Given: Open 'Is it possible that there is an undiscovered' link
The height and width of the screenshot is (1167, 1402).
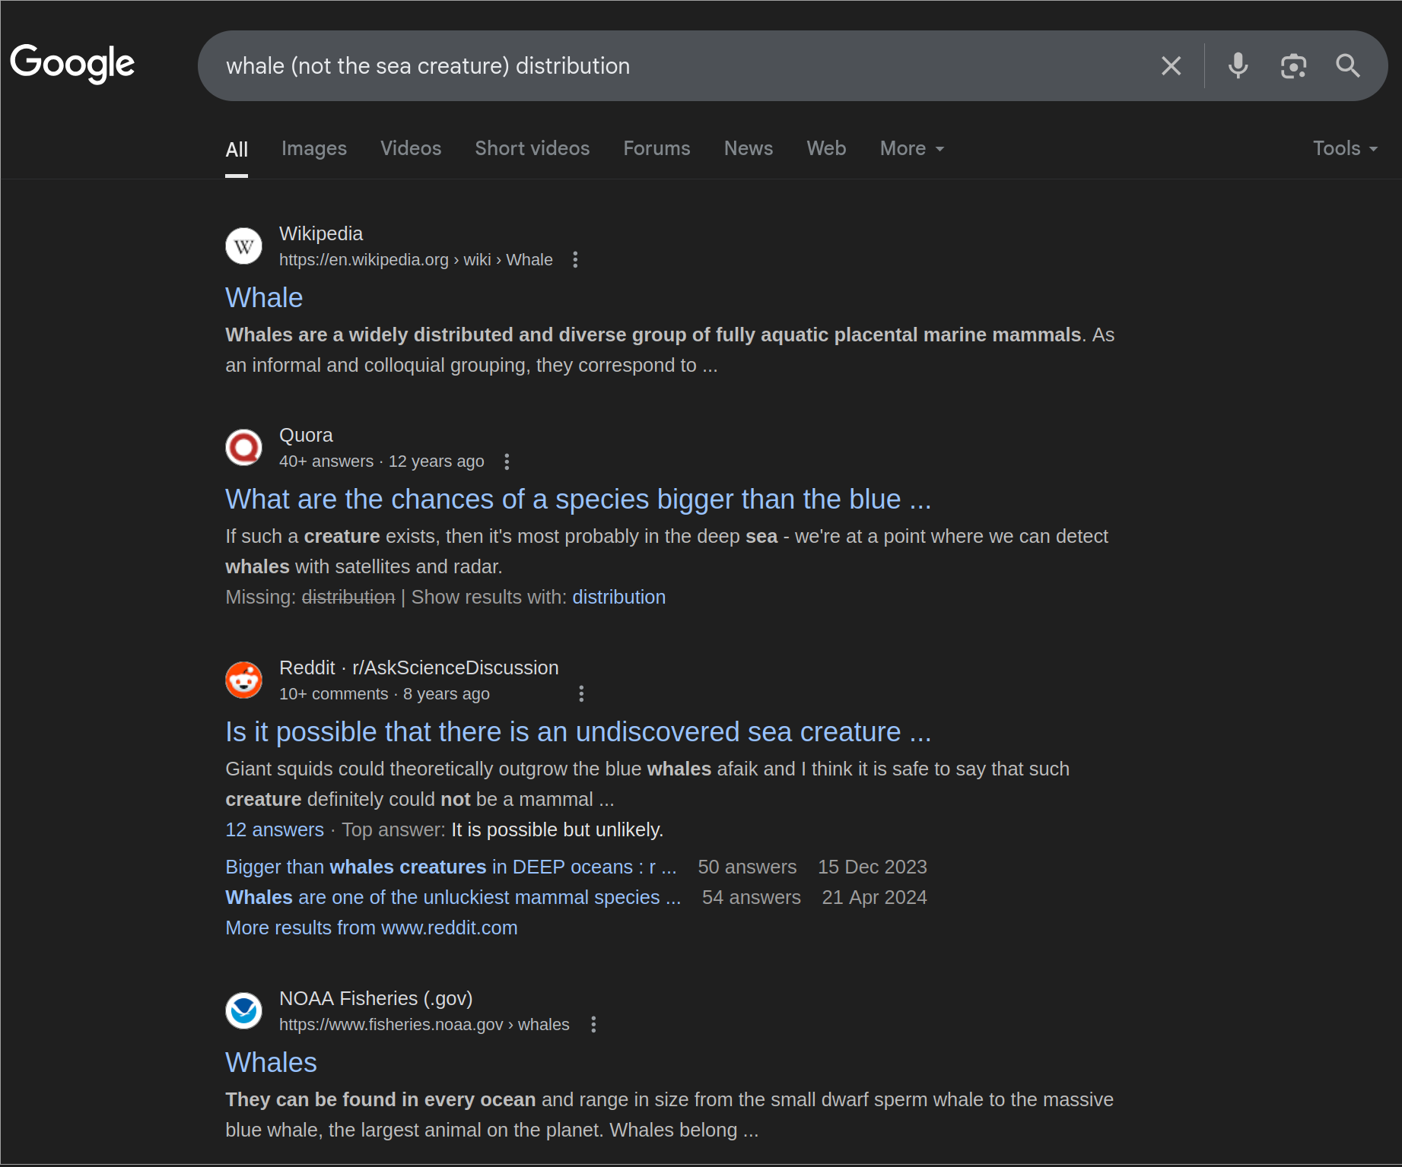Looking at the screenshot, I should click(578, 732).
